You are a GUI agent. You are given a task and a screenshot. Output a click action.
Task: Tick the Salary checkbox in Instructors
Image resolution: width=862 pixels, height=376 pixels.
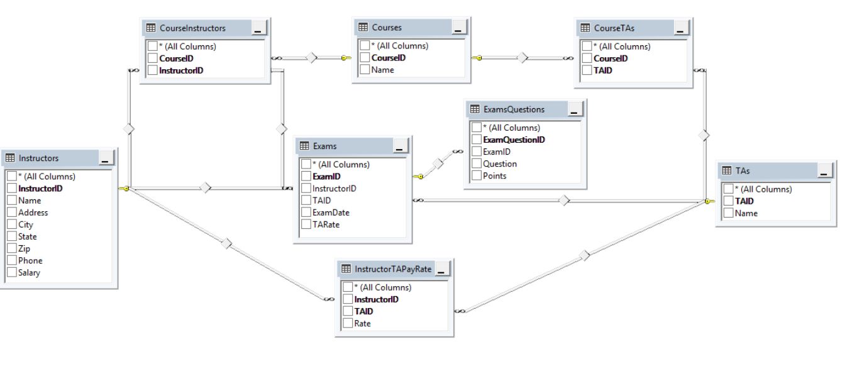pyautogui.click(x=12, y=273)
